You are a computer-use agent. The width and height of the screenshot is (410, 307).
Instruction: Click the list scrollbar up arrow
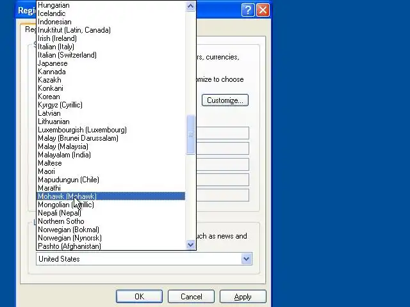point(191,6)
